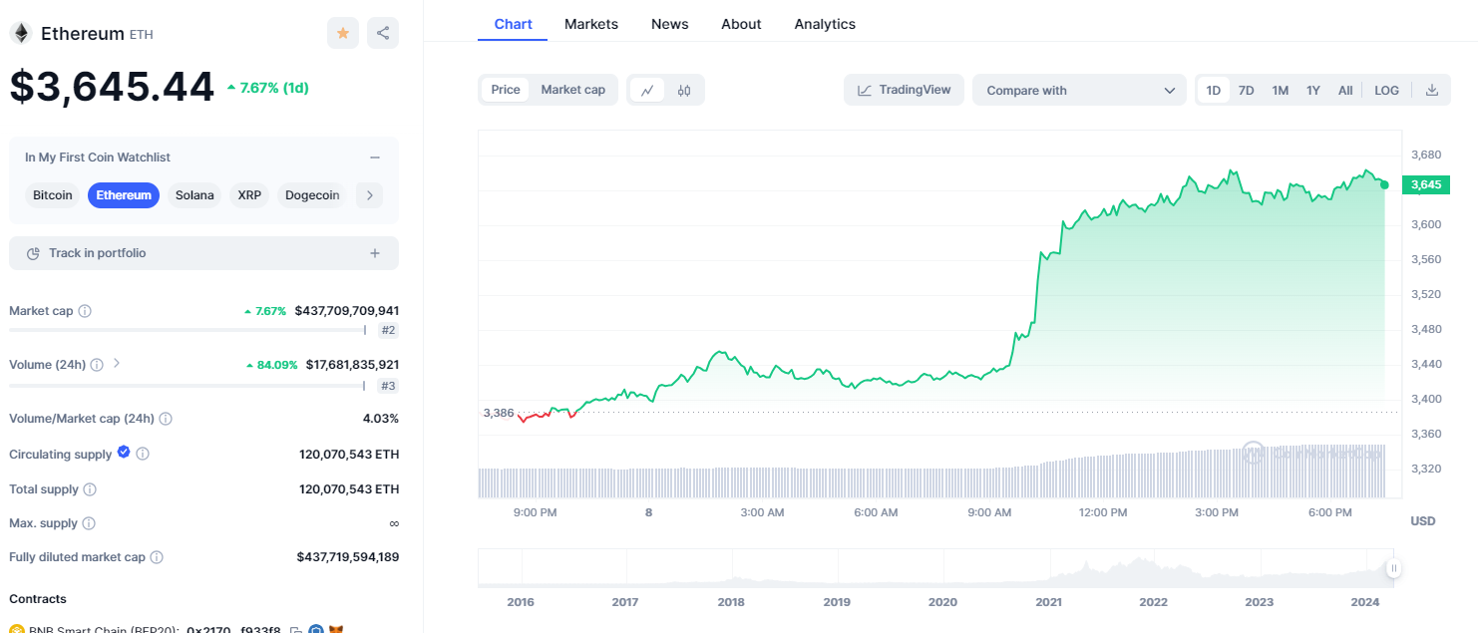1478x633 pixels.
Task: Switch to candlestick chart view icon
Action: pos(684,90)
